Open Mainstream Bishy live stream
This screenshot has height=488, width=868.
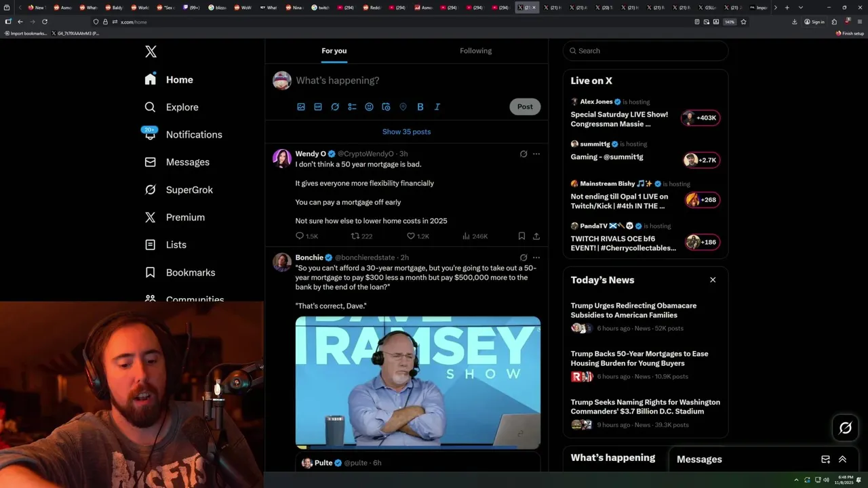click(645, 196)
